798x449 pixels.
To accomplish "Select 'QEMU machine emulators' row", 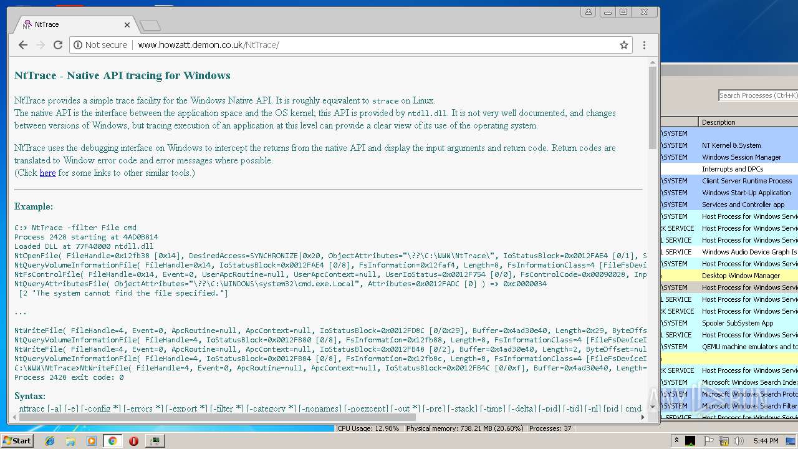I will click(x=729, y=347).
